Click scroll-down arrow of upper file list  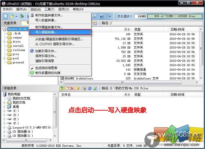(201, 78)
